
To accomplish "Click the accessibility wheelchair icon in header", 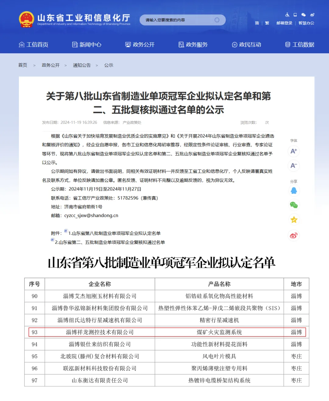I will click(287, 15).
